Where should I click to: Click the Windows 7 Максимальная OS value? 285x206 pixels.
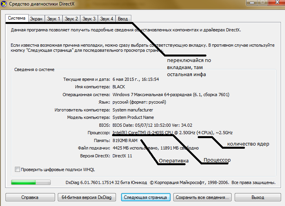tap(171, 95)
